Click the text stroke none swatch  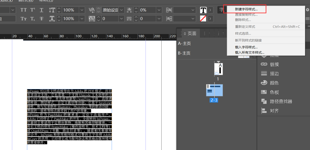(203, 19)
